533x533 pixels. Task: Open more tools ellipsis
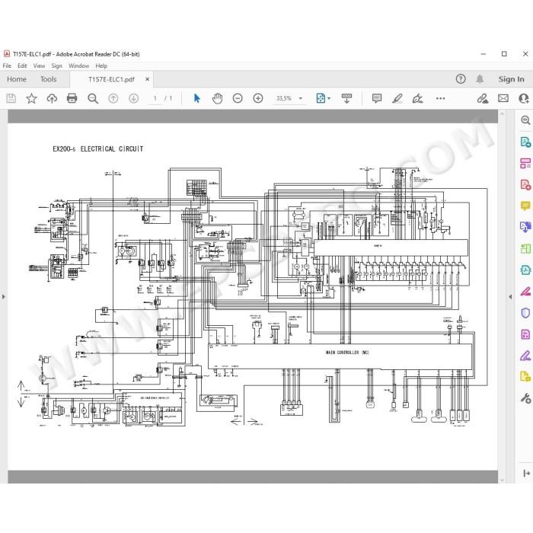441,98
